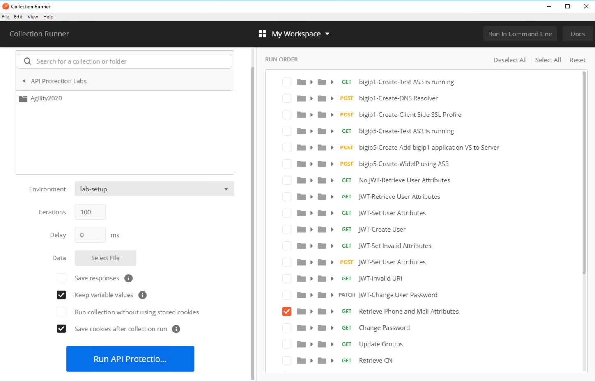
Task: Deselect the Retrieve Phone and Mail Attributes checkbox
Action: tap(287, 312)
